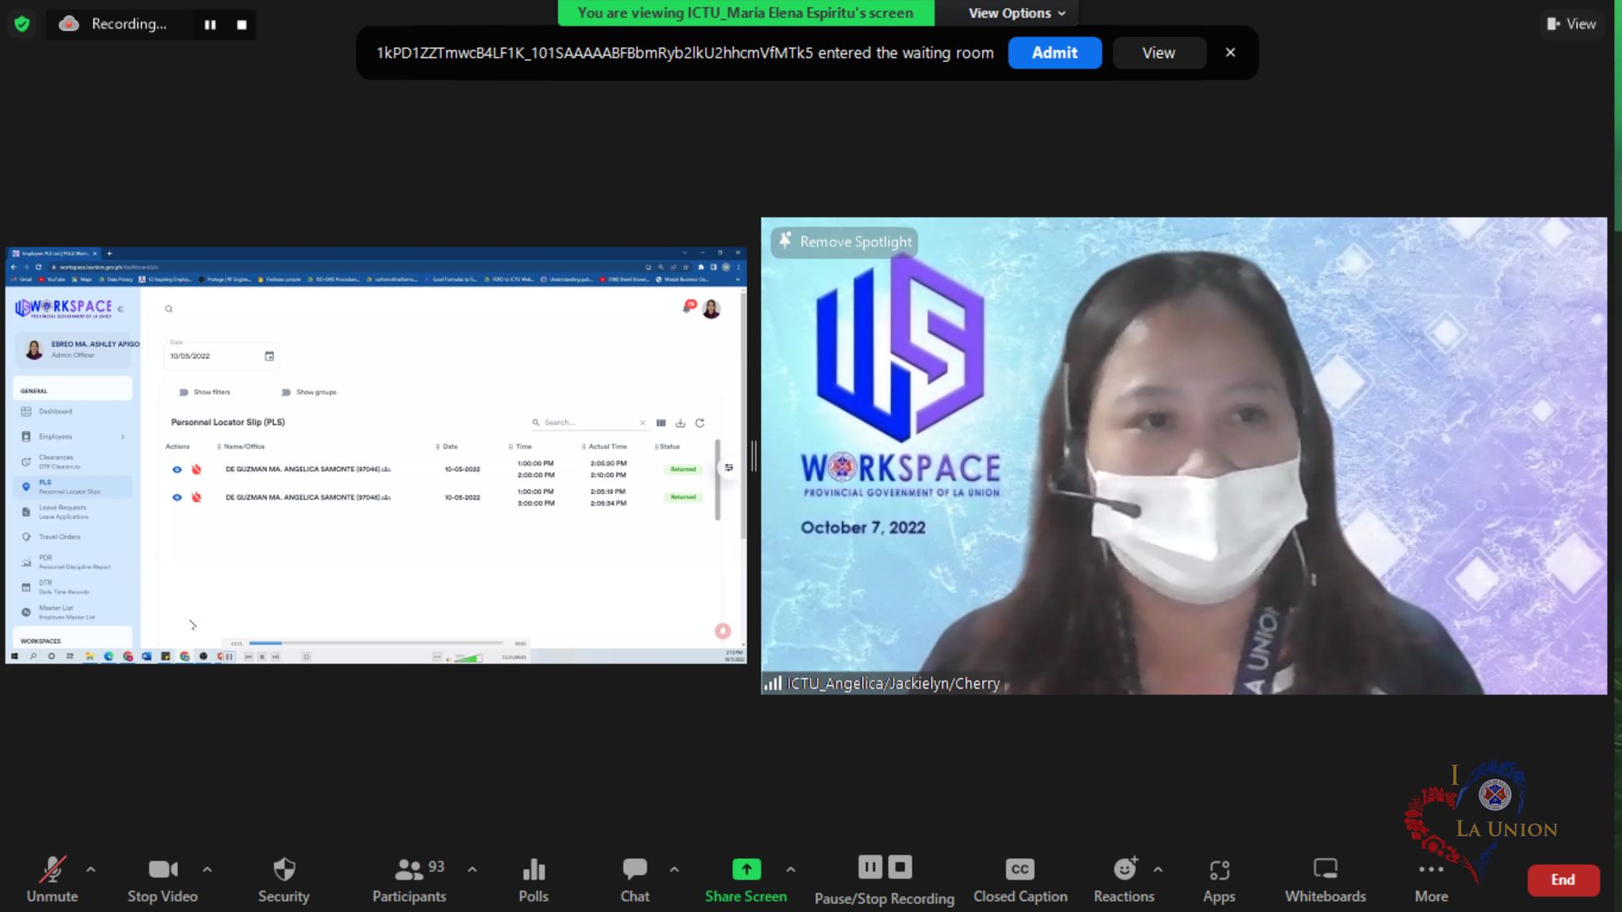Viewport: 1622px width, 912px height.
Task: Open the Reactions smiley menu
Action: tap(1124, 879)
